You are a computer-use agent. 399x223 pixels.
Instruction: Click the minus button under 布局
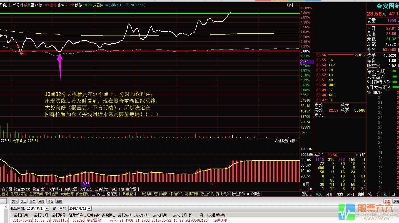(306, 189)
